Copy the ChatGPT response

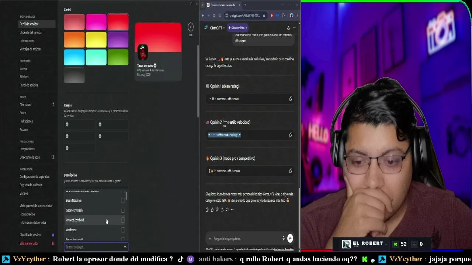tap(207, 209)
